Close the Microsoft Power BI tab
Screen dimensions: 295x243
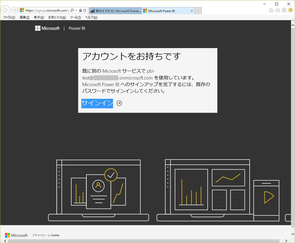(x=191, y=11)
